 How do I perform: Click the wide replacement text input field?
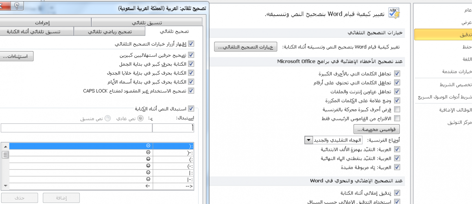76,128
